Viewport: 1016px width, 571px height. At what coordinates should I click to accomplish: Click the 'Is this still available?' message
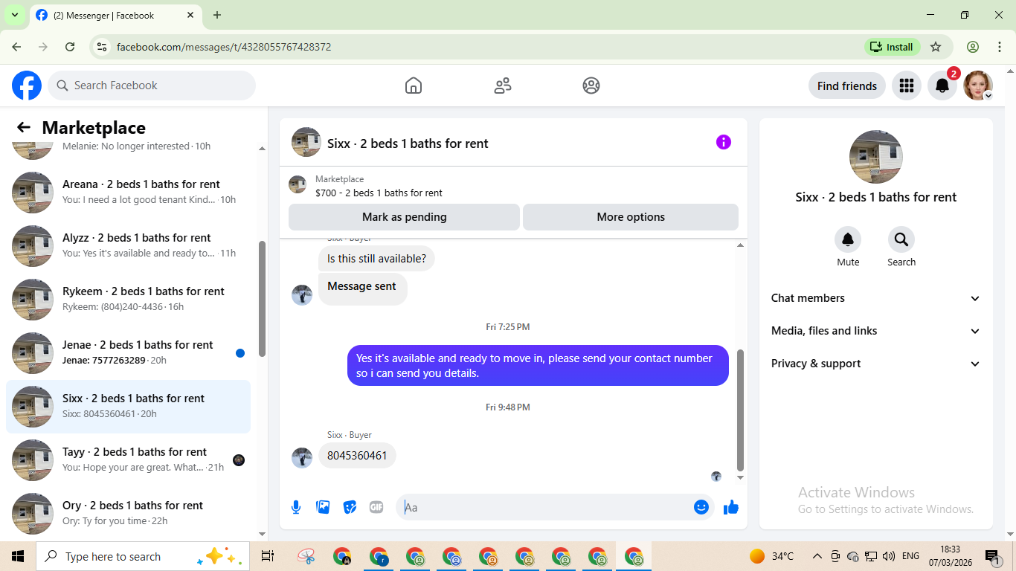coord(376,259)
